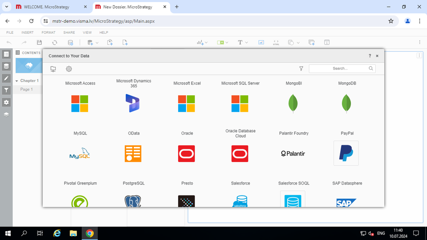This screenshot has width=427, height=240.
Task: Add a new chapter from toolbar
Action: click(110, 42)
